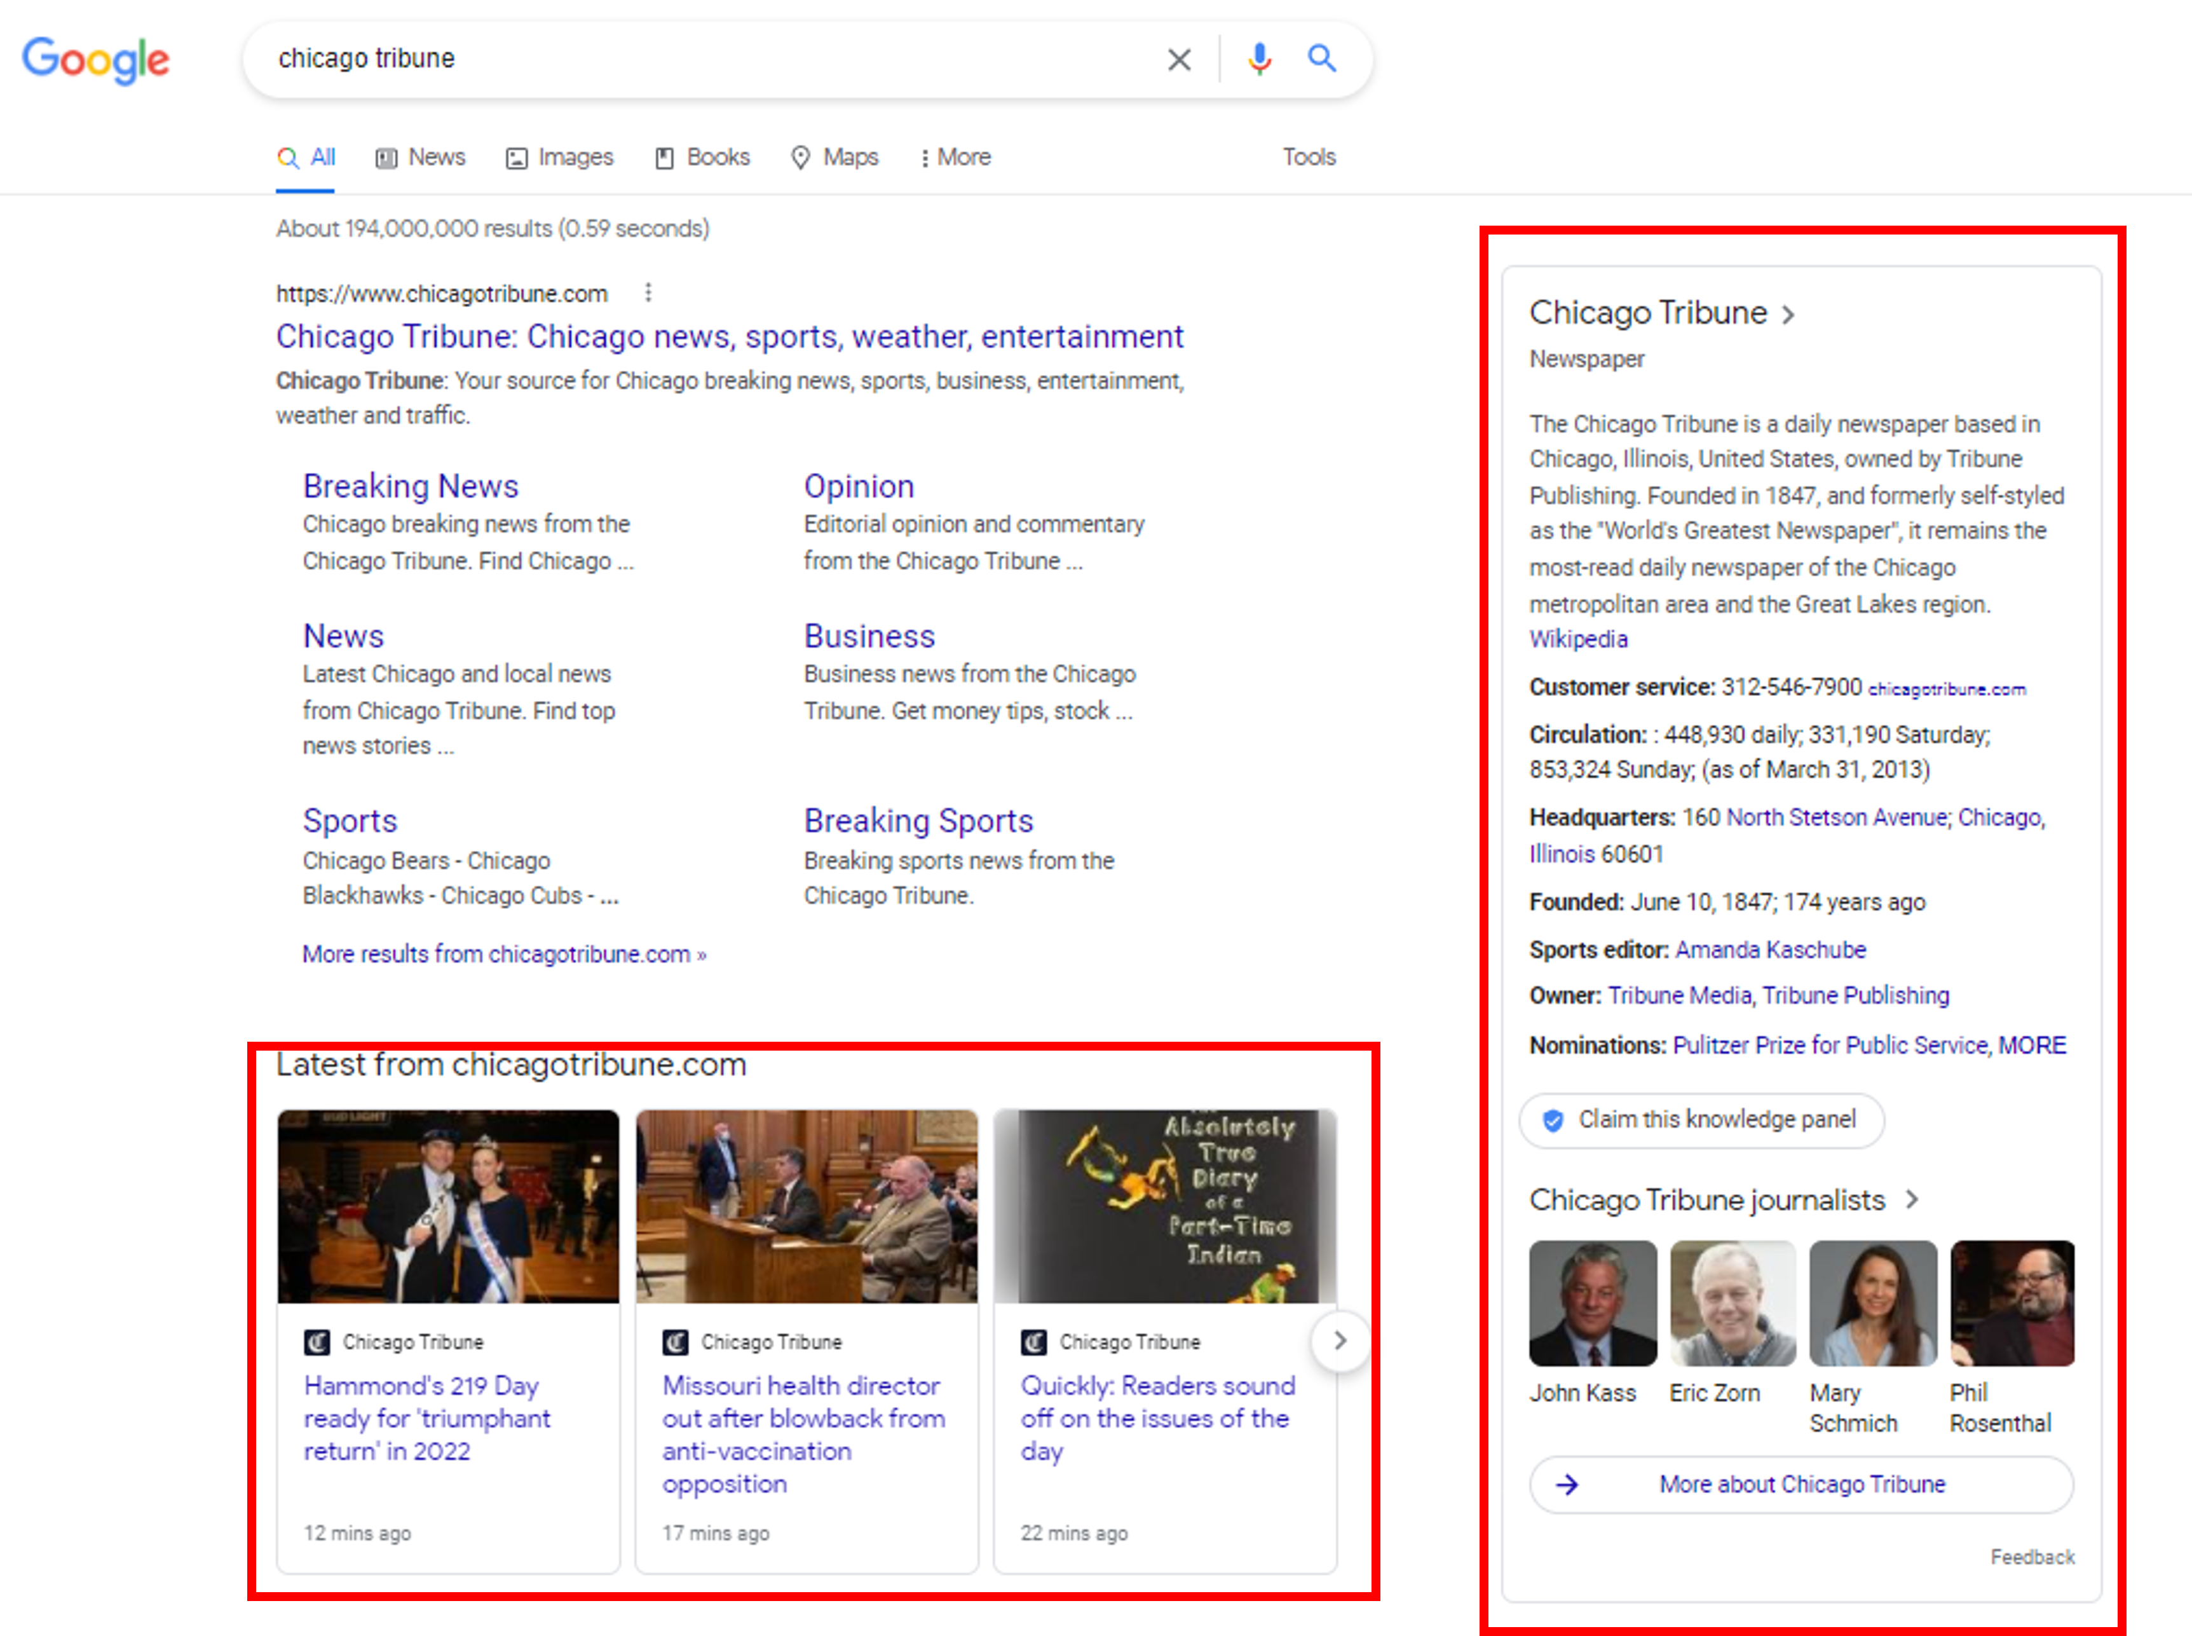Read Quickly: Readers sound off headline
This screenshot has height=1636, width=2192.
coord(1159,1418)
